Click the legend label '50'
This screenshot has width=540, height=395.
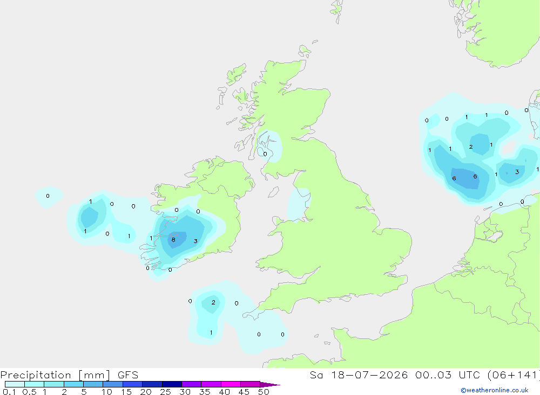[264, 392]
